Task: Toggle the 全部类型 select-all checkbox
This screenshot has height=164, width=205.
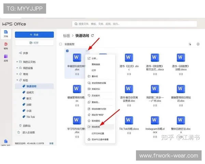Action: [60, 44]
